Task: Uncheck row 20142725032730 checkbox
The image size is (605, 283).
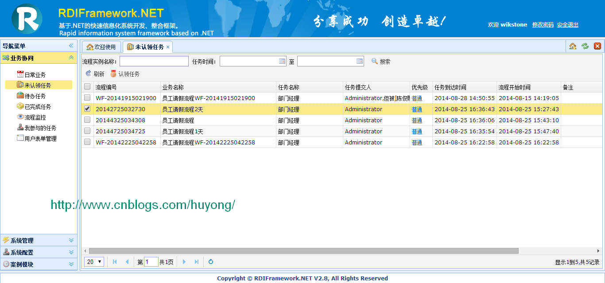Action: coord(87,109)
